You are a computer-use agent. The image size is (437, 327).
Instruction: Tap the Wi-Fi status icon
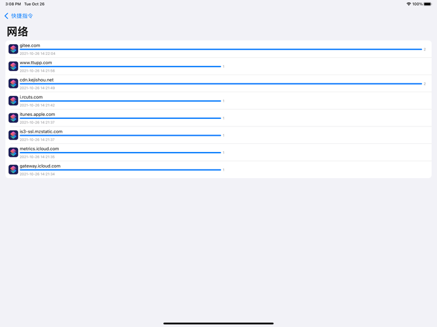(x=408, y=4)
